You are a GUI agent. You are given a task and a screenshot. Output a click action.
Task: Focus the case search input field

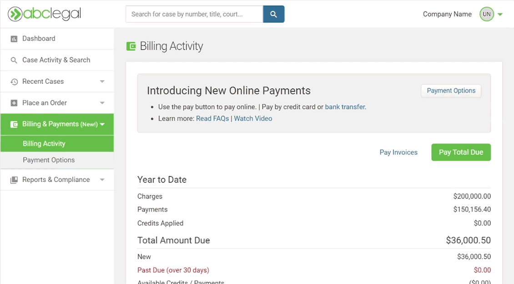point(194,14)
